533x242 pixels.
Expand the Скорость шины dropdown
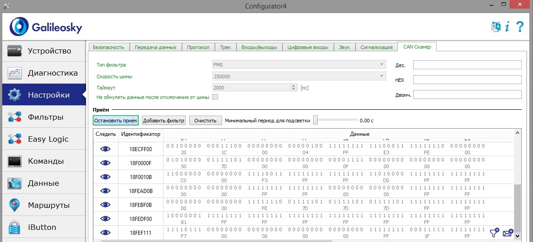click(x=382, y=76)
